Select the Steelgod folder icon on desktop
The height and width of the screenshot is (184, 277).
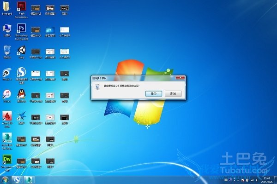(x=7, y=6)
